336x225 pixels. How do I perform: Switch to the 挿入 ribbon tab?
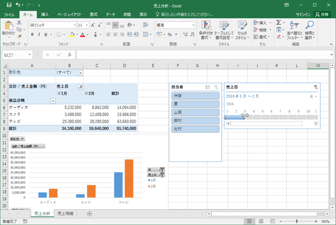(x=45, y=14)
